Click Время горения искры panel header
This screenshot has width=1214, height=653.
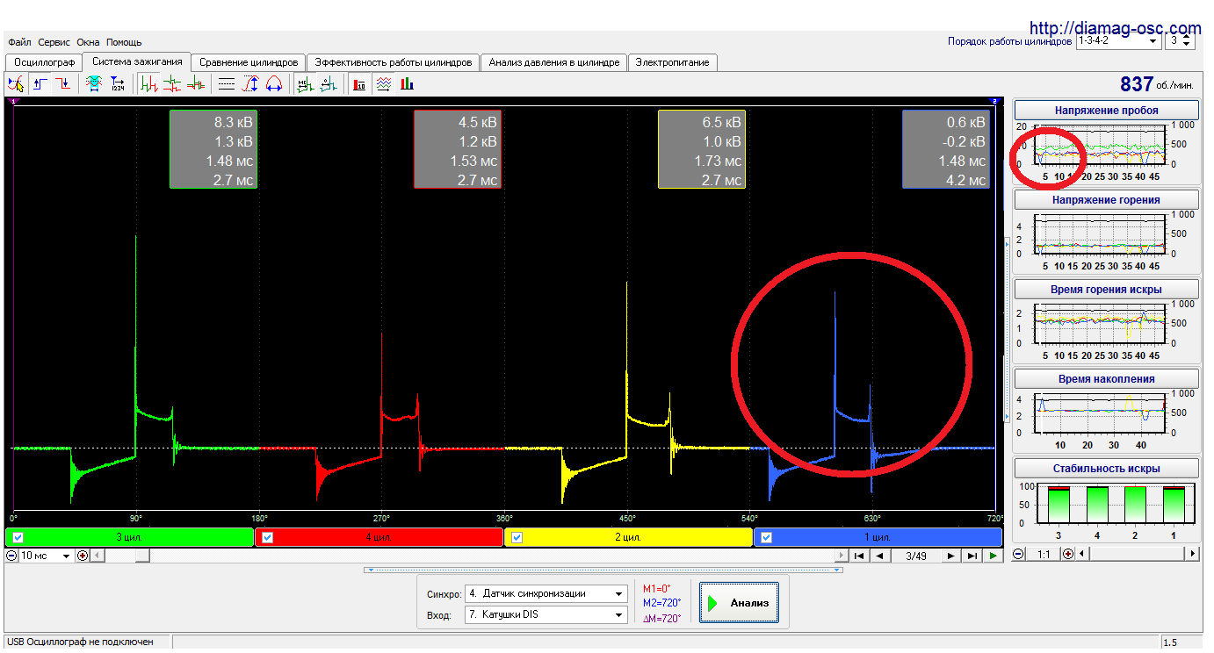[x=1107, y=290]
